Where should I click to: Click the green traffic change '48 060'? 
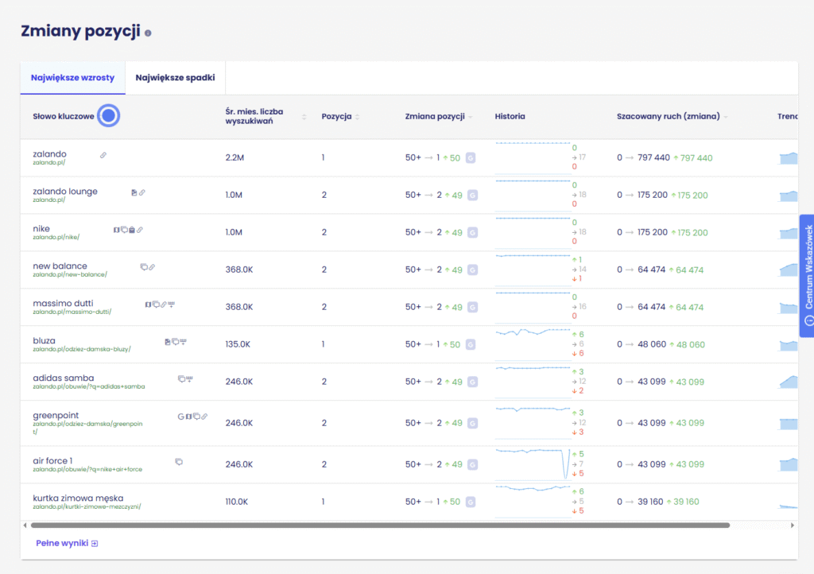[x=691, y=344]
